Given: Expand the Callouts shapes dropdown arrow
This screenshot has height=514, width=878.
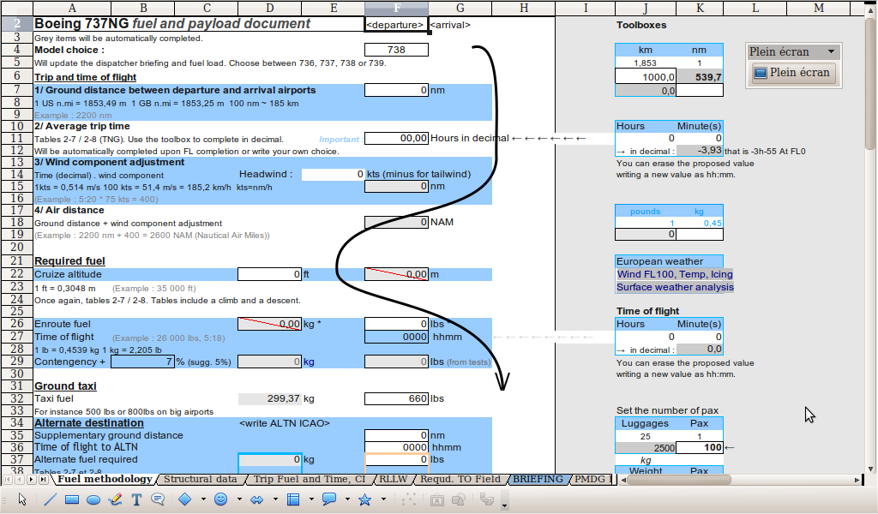Looking at the screenshot, I should click(348, 499).
